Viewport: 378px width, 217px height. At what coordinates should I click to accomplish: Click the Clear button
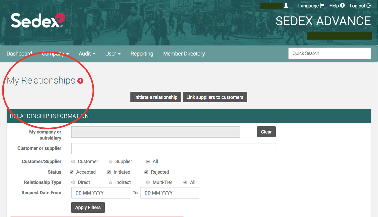click(266, 132)
